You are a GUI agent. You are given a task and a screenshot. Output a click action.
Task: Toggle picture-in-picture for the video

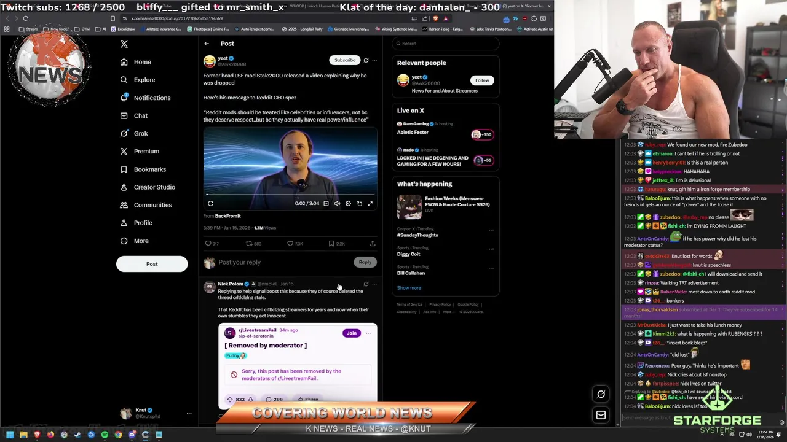tap(359, 203)
